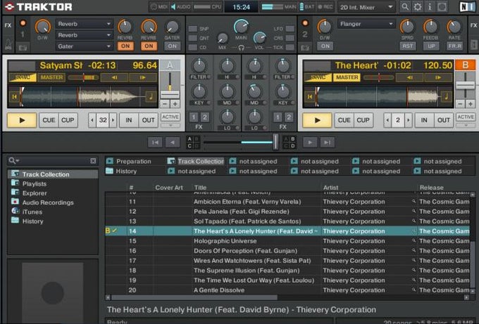
Task: Click CUE button on Deck A
Action: tap(49, 120)
